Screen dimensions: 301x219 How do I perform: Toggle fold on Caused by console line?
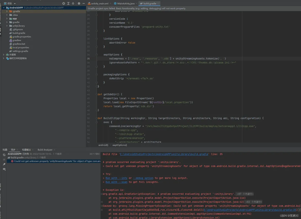click(102, 206)
